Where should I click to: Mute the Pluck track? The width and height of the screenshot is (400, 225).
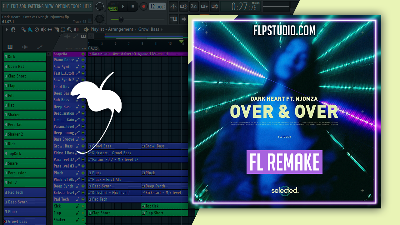pos(83,173)
